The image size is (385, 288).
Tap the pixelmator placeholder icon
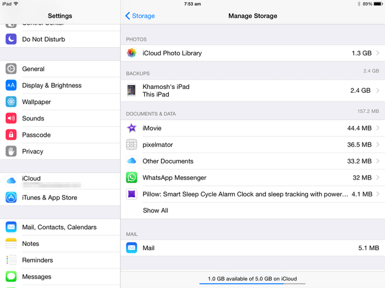click(x=131, y=144)
